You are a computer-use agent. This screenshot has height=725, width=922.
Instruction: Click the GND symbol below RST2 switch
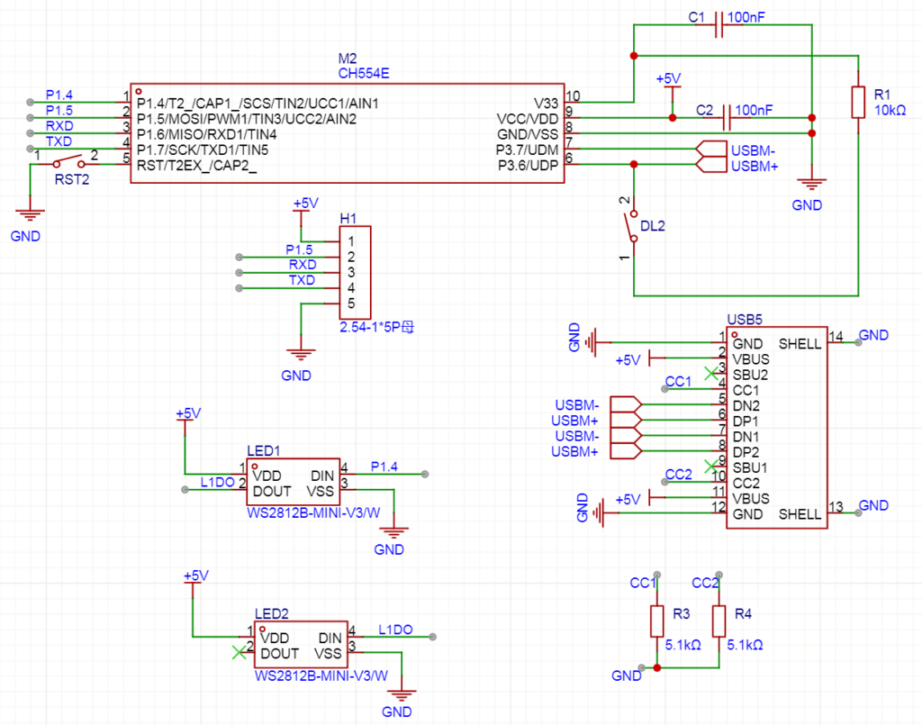[31, 214]
